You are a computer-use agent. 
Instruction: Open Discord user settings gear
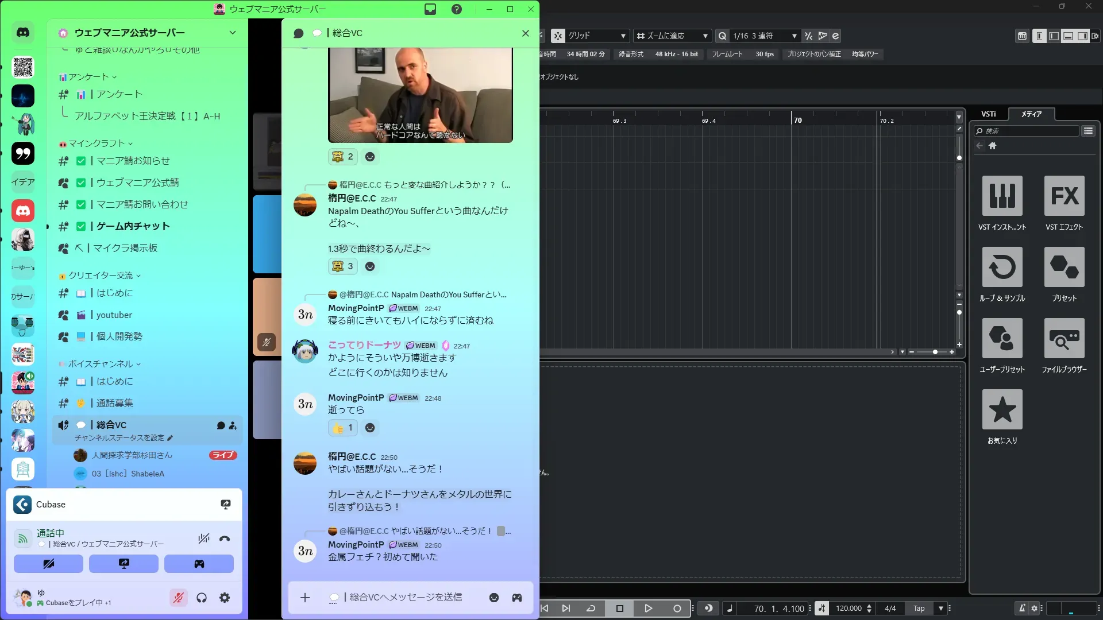225,598
